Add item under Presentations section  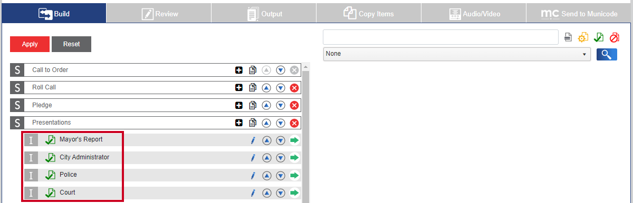(239, 123)
